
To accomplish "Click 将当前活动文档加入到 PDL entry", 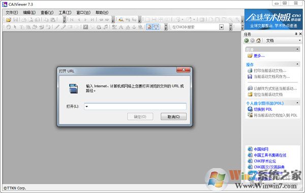I will pos(276,115).
